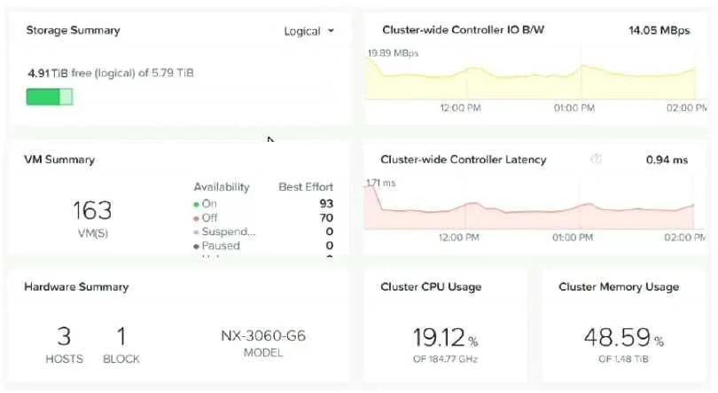Image resolution: width=718 pixels, height=393 pixels.
Task: Select the NX-3060-G6 model label
Action: point(263,335)
